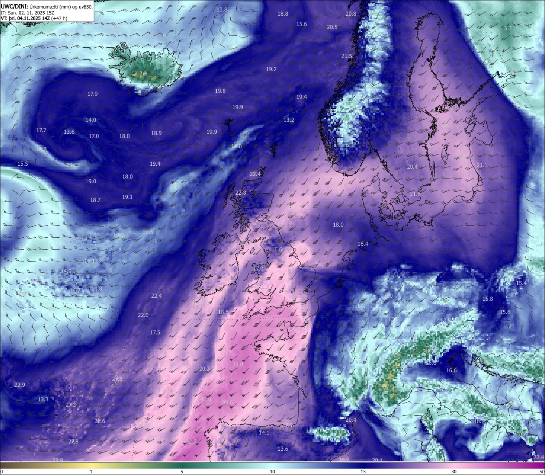Click the colorbar tick label 1

(91, 472)
